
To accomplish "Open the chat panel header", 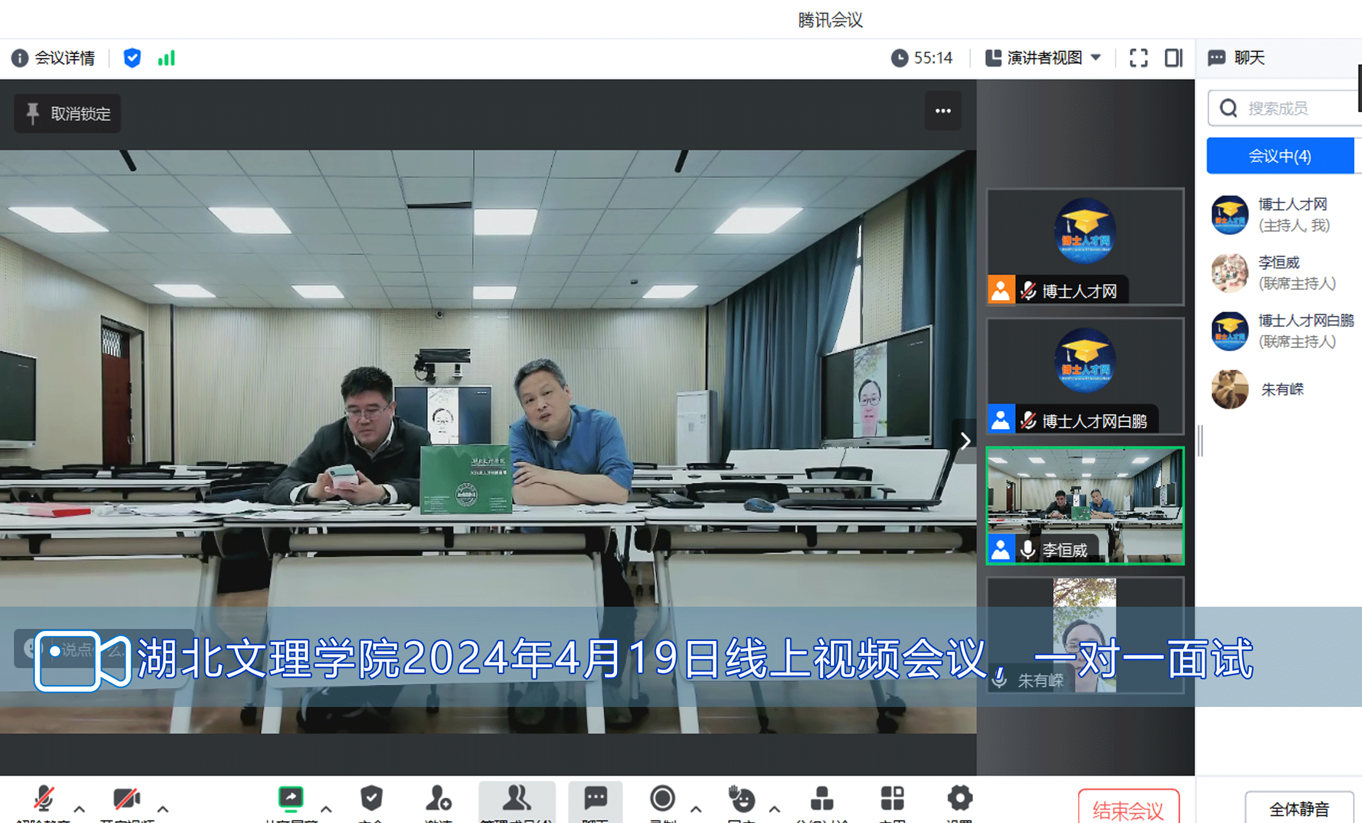I will (x=1236, y=58).
